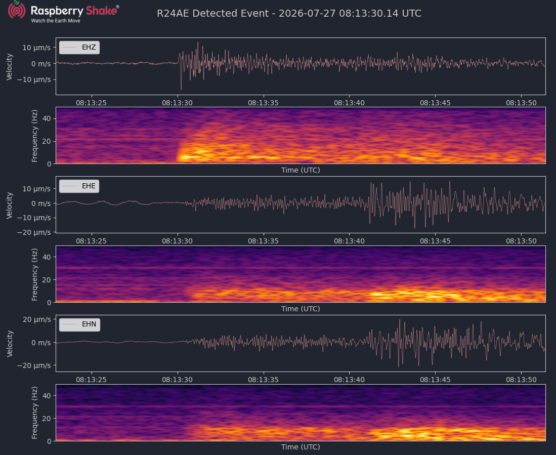Click the spectrogram below the EHN waveform
The image size is (556, 455).
click(301, 412)
